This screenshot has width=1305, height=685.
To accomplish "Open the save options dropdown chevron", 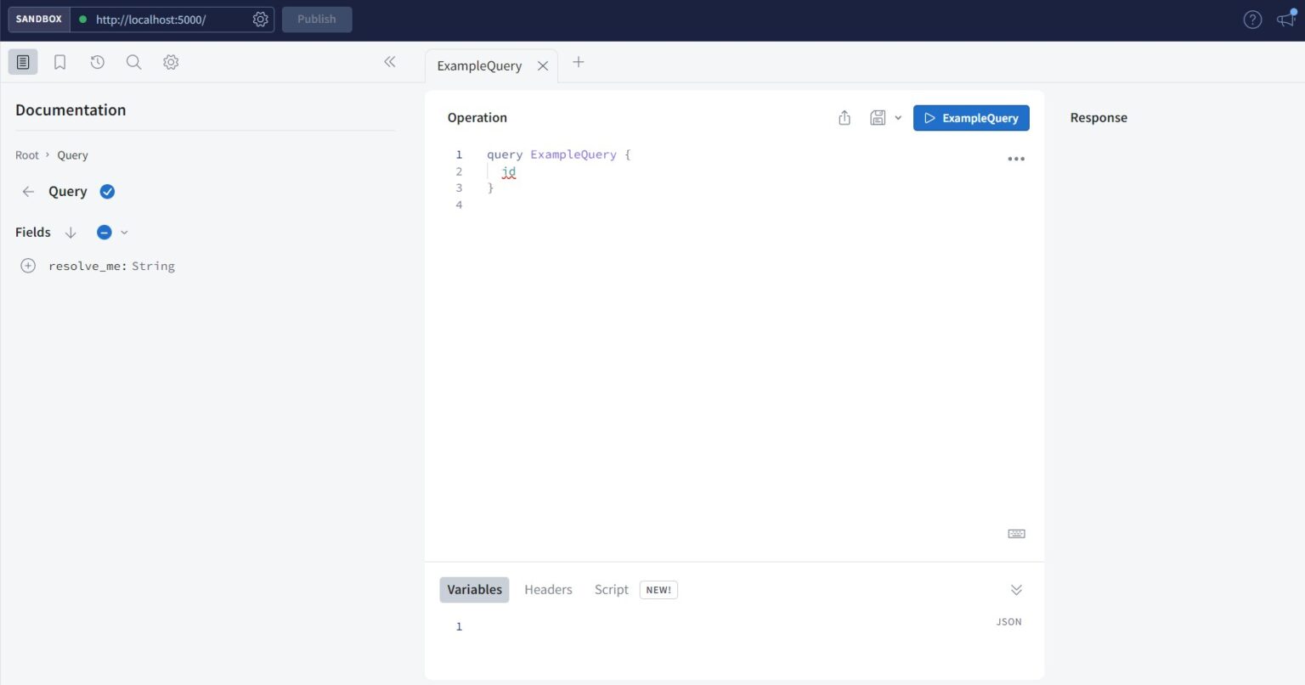I will 898,117.
